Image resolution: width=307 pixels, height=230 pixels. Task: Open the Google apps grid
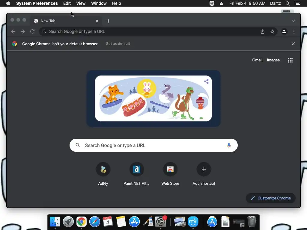click(290, 60)
